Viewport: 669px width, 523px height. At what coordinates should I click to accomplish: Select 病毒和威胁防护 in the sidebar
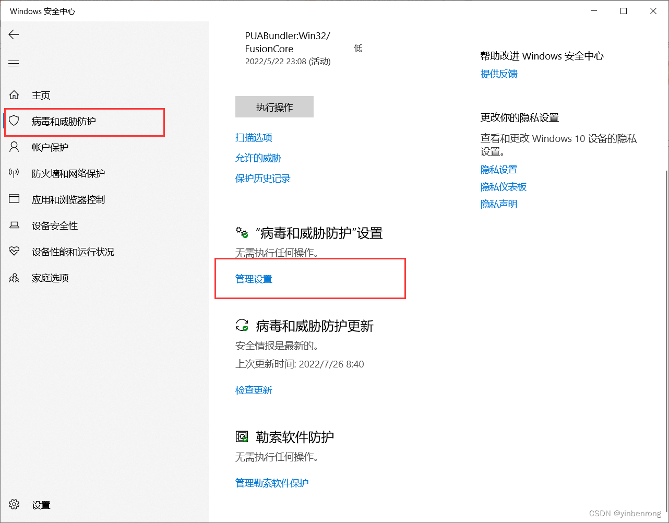tap(64, 121)
